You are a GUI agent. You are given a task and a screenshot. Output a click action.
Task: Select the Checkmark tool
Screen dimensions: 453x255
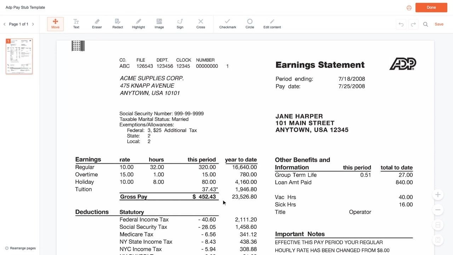click(228, 24)
